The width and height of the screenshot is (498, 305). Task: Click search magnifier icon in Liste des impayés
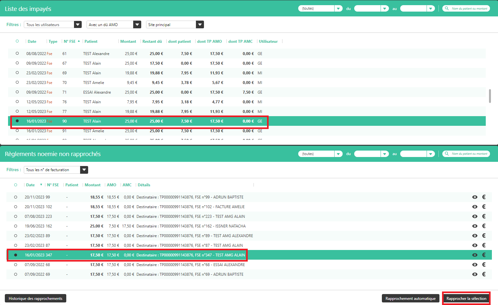click(447, 9)
